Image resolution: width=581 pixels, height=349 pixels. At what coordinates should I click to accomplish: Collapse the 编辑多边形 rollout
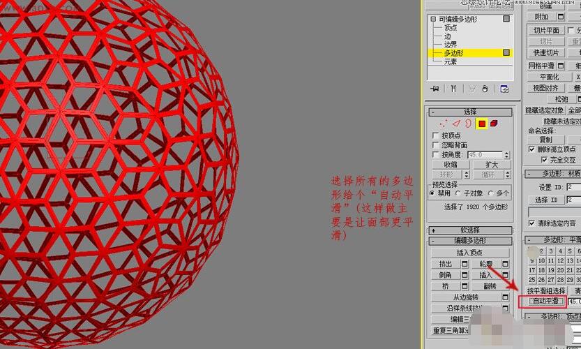point(433,241)
